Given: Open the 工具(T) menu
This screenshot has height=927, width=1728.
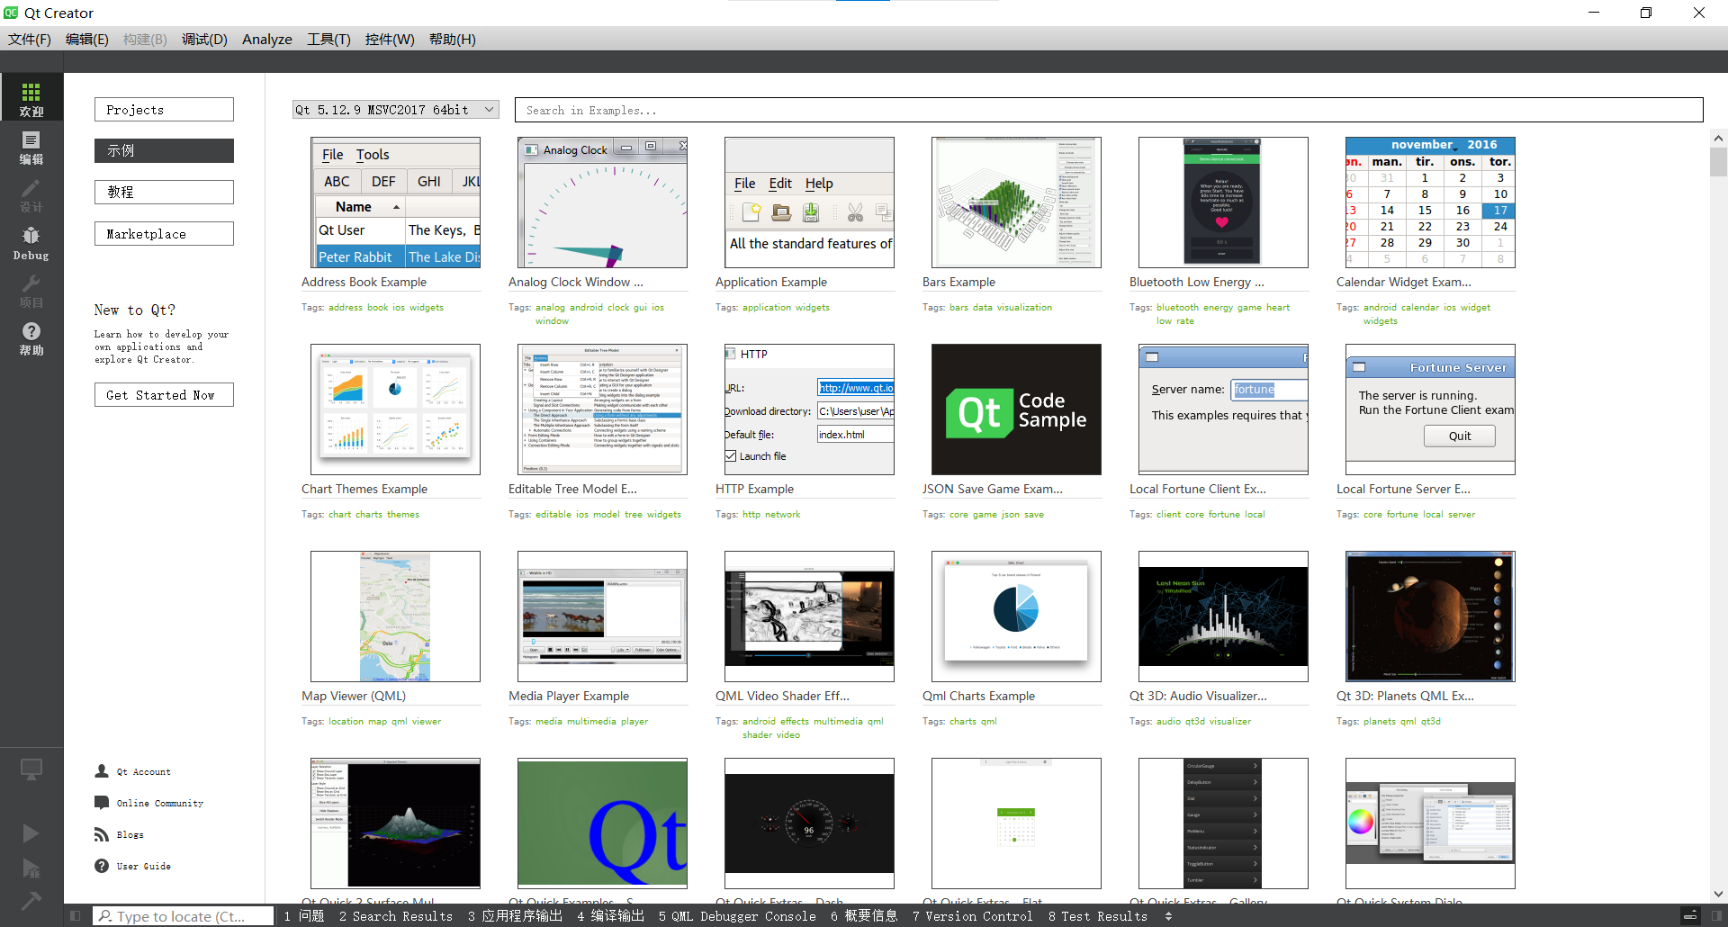Looking at the screenshot, I should [x=328, y=39].
